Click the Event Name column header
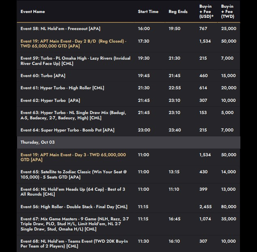The height and width of the screenshot is (252, 257). coord(33,12)
